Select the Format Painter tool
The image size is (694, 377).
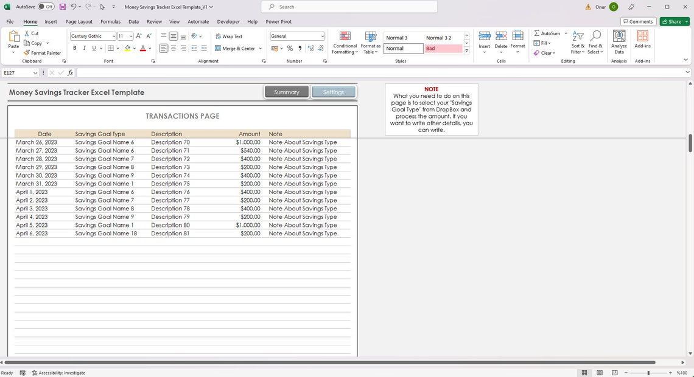pyautogui.click(x=42, y=53)
